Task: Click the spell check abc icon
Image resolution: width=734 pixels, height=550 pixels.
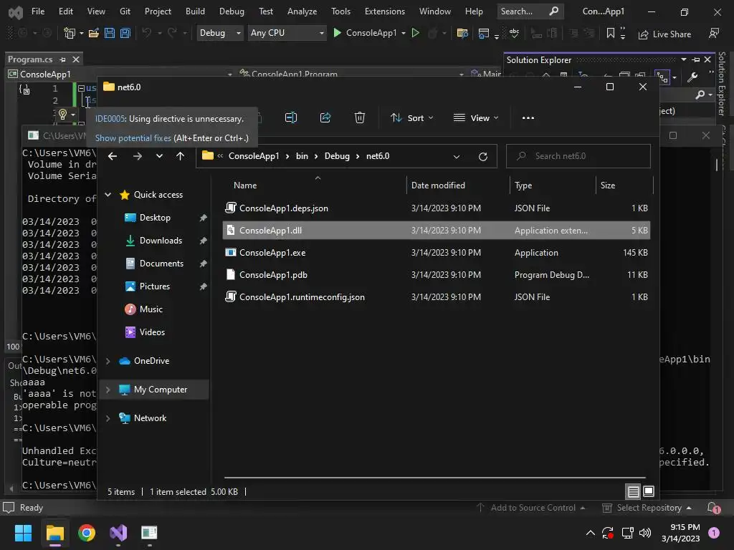Action: [x=514, y=33]
